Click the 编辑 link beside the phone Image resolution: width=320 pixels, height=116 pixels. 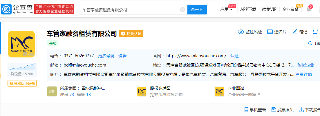122,56
